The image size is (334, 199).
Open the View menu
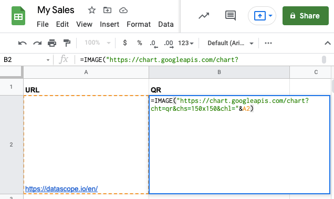tap(85, 24)
